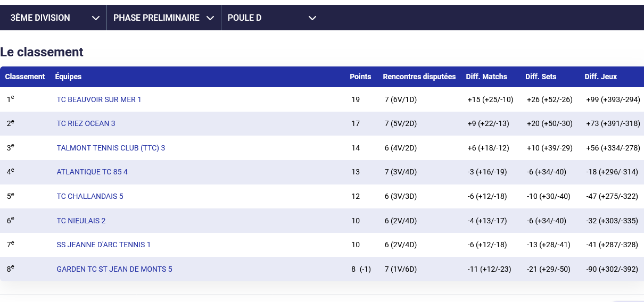Image resolution: width=644 pixels, height=302 pixels.
Task: Click the Équipes column header
Action: (68, 77)
